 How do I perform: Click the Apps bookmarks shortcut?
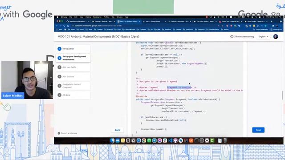click(59, 29)
